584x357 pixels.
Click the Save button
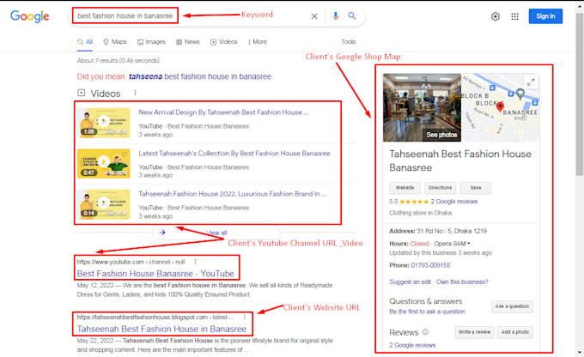pyautogui.click(x=476, y=188)
